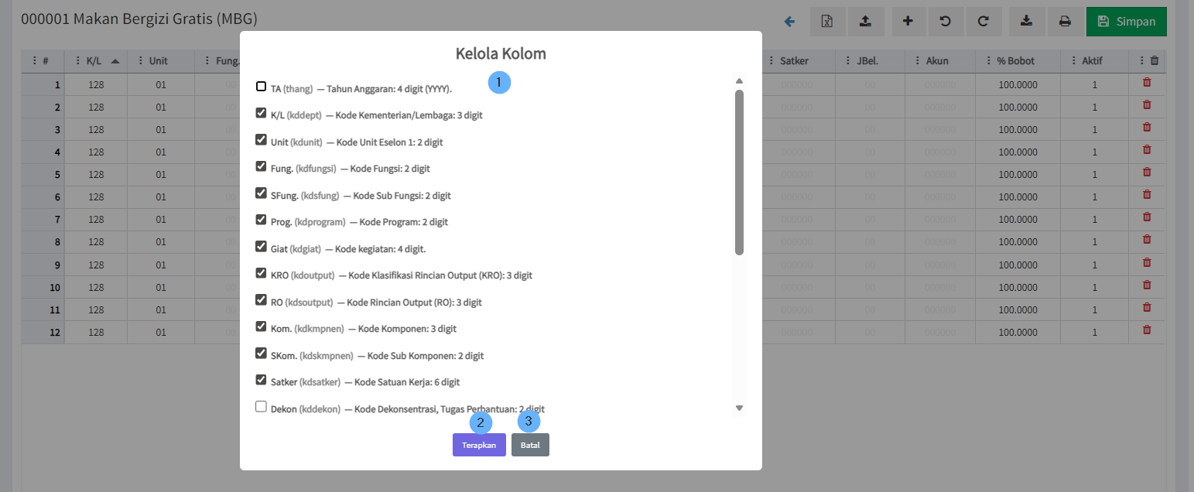
Task: Open the K/L column header menu handle
Action: (x=77, y=61)
